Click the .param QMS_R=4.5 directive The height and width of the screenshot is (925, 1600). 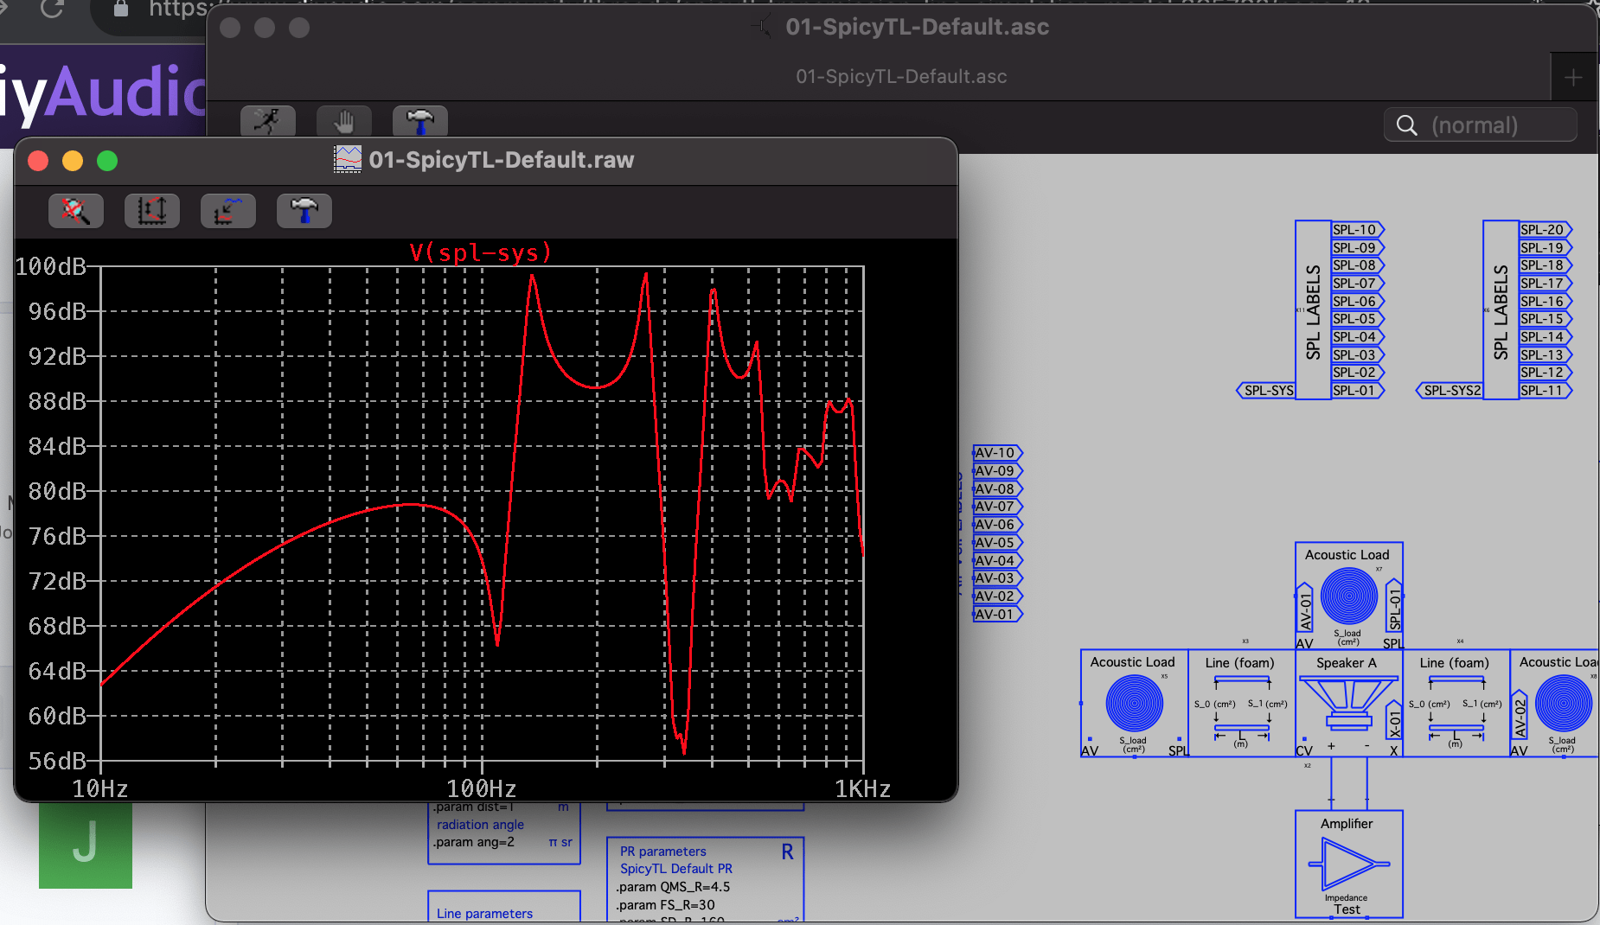click(673, 887)
